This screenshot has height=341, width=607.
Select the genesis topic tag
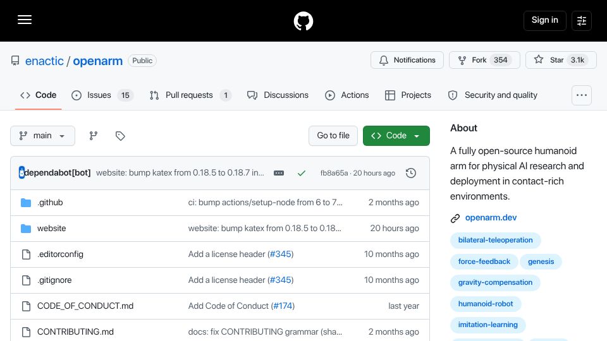click(x=541, y=261)
